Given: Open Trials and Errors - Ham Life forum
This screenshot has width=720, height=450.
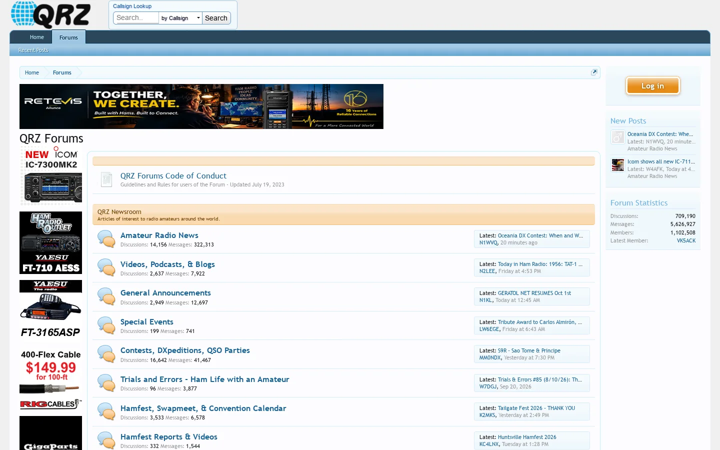Looking at the screenshot, I should point(205,379).
